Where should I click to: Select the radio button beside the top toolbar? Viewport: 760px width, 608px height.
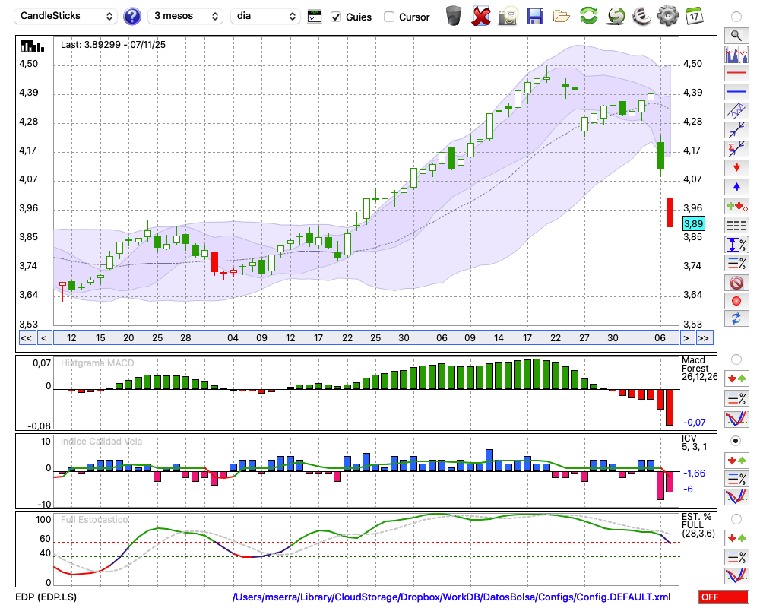(x=736, y=17)
